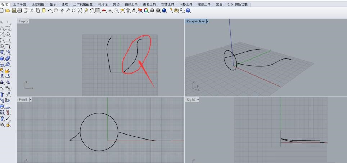
Task: Expand the Top viewport dropdown arrow
Action: 28,21
